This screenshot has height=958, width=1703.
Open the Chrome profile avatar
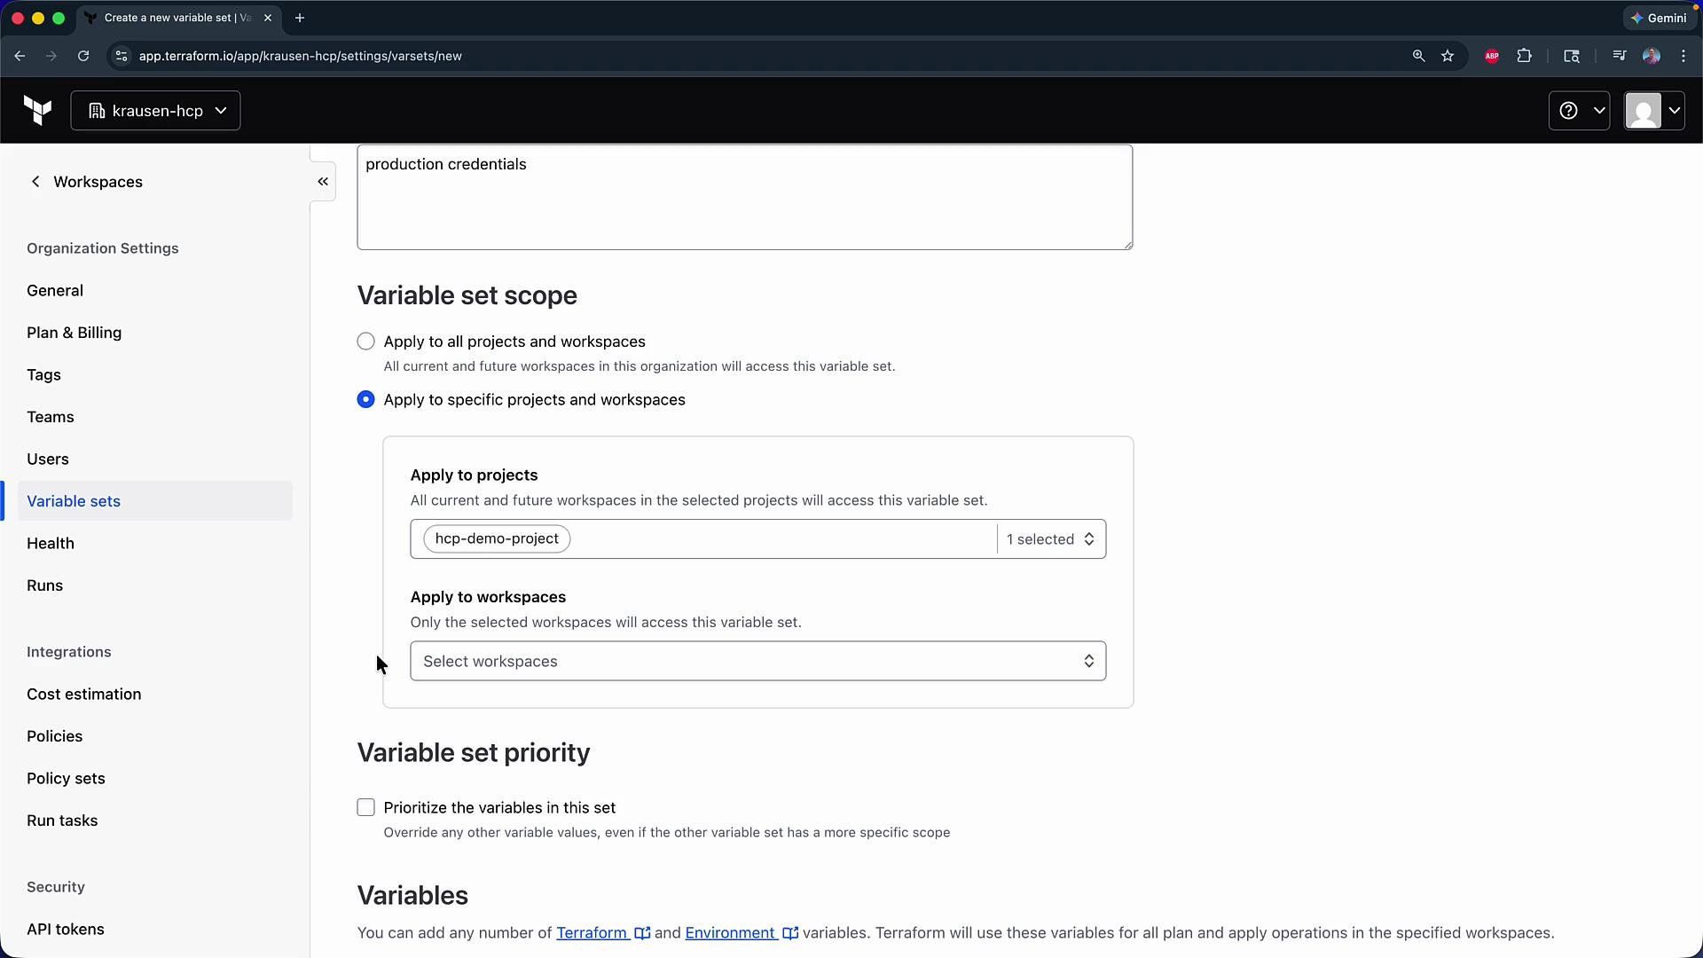coord(1651,56)
